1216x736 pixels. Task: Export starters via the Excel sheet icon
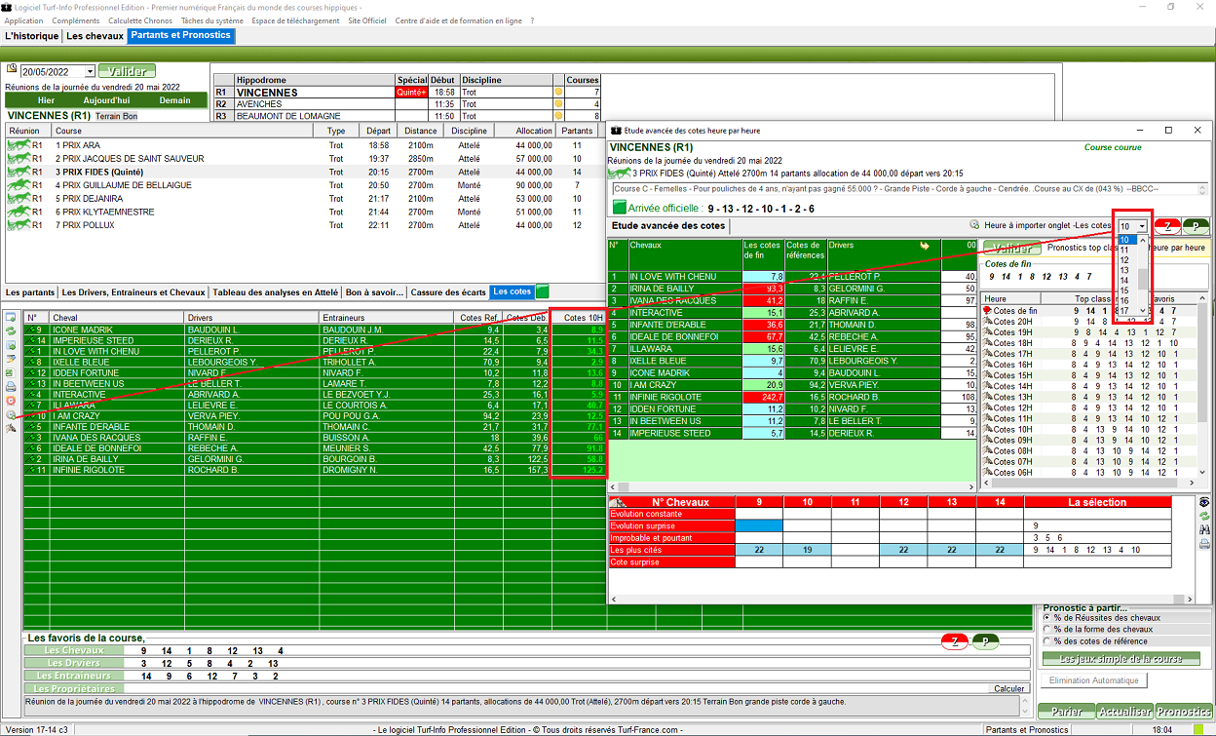pos(11,372)
